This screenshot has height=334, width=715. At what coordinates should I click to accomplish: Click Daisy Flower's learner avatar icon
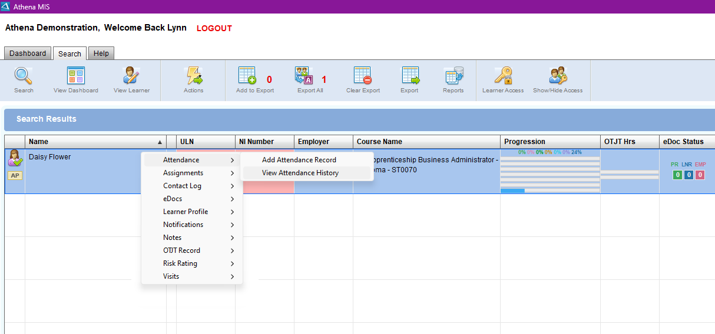pos(15,158)
